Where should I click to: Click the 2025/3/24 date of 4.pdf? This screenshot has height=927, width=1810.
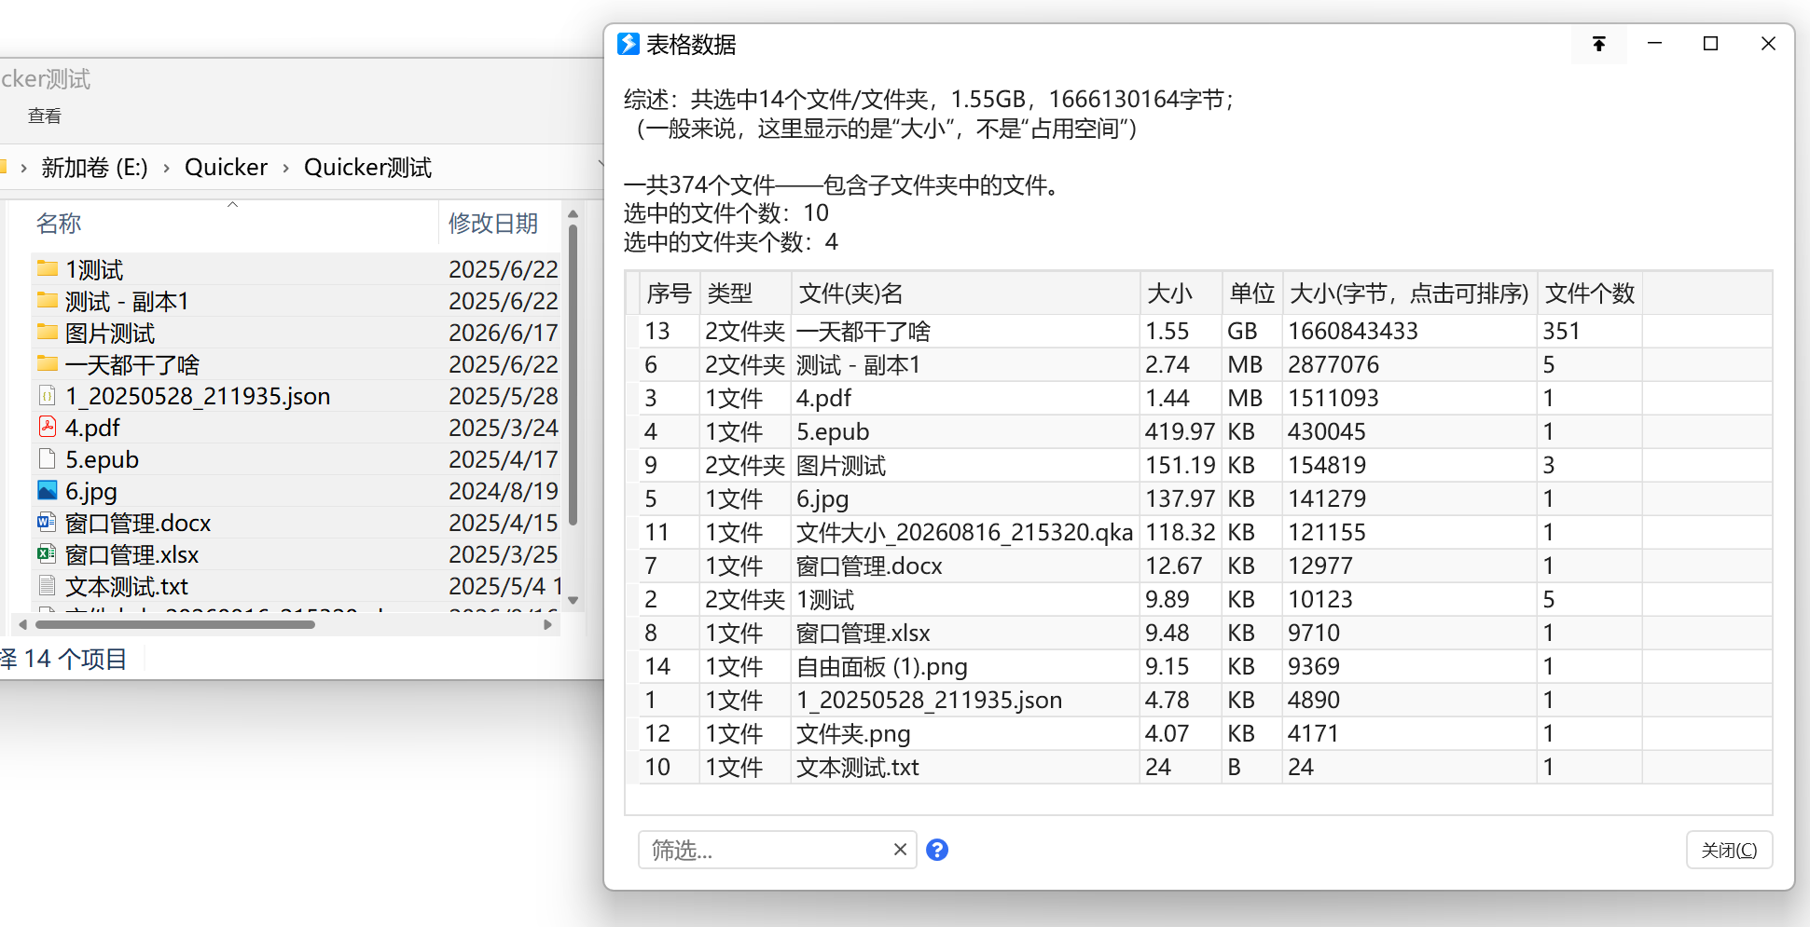[x=504, y=428]
